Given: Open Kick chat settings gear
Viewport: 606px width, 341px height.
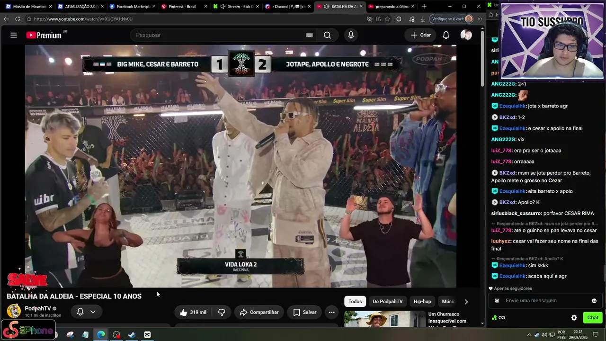Looking at the screenshot, I should coord(574,318).
